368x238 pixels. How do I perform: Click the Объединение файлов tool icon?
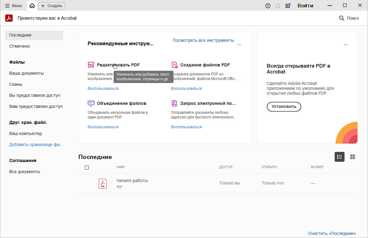point(91,103)
